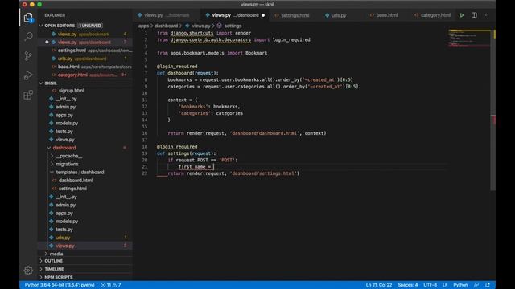The image size is (515, 289).
Task: Select Python 3.8.4 interpreter in status bar
Action: (x=60, y=285)
